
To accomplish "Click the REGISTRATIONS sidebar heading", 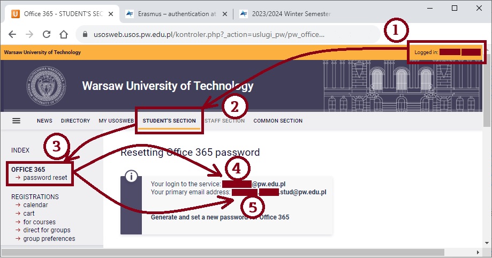I will click(35, 197).
